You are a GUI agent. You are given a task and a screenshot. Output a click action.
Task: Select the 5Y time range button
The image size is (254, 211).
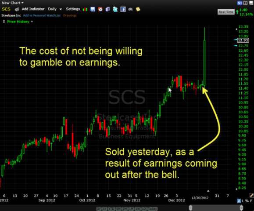pyautogui.click(x=99, y=209)
